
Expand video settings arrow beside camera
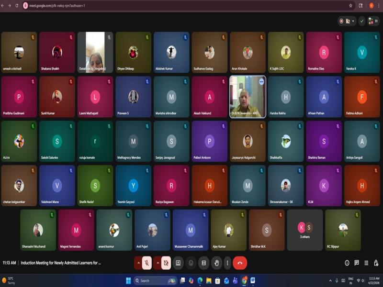(158, 263)
